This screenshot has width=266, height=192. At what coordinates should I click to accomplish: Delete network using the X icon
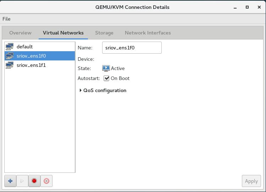46,181
